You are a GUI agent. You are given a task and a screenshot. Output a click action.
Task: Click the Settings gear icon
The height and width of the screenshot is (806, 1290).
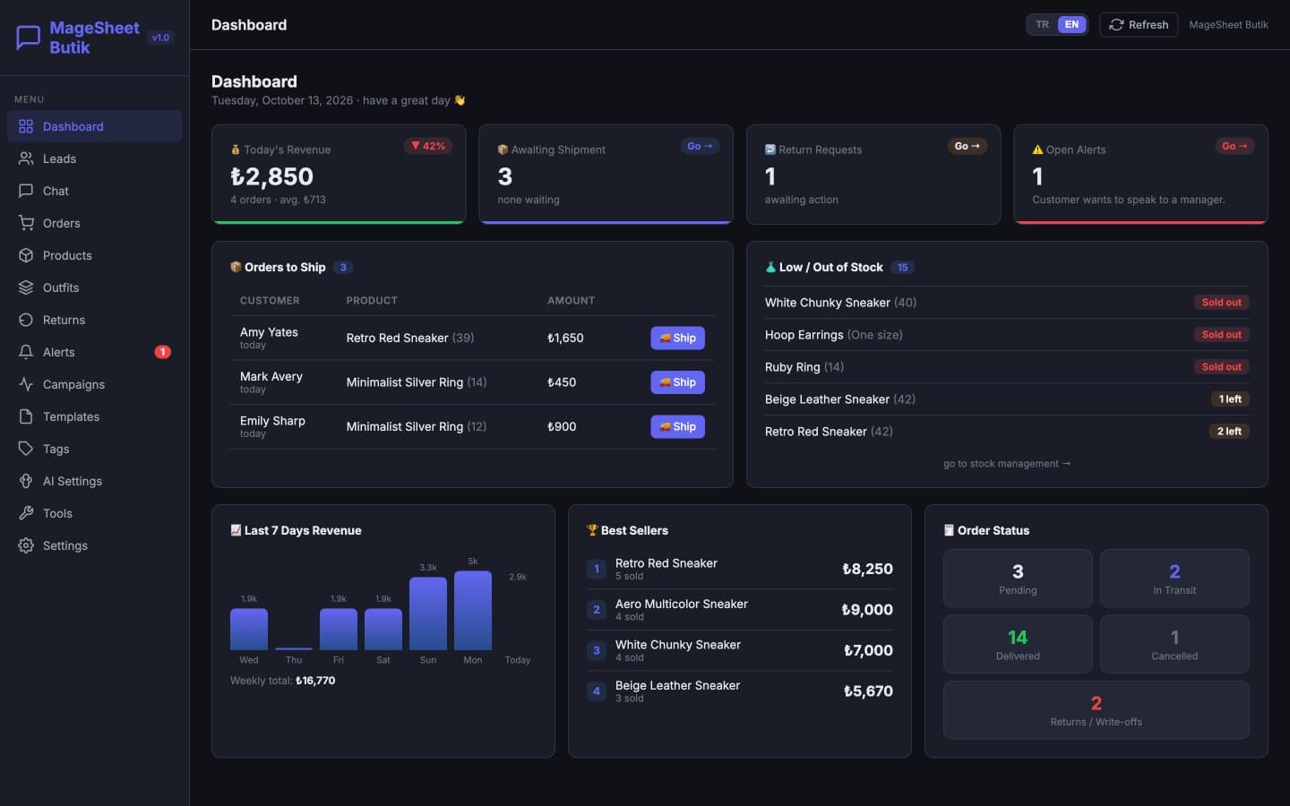(26, 545)
